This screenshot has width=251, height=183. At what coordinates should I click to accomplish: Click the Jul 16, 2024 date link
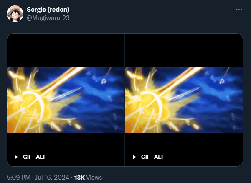coord(52,178)
